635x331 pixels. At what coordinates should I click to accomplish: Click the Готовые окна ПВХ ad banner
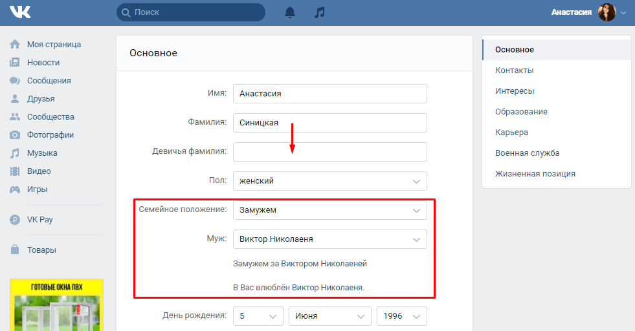(x=57, y=304)
